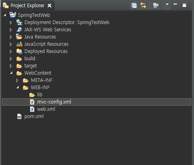Select the Project Explorer tab

pos(28,6)
